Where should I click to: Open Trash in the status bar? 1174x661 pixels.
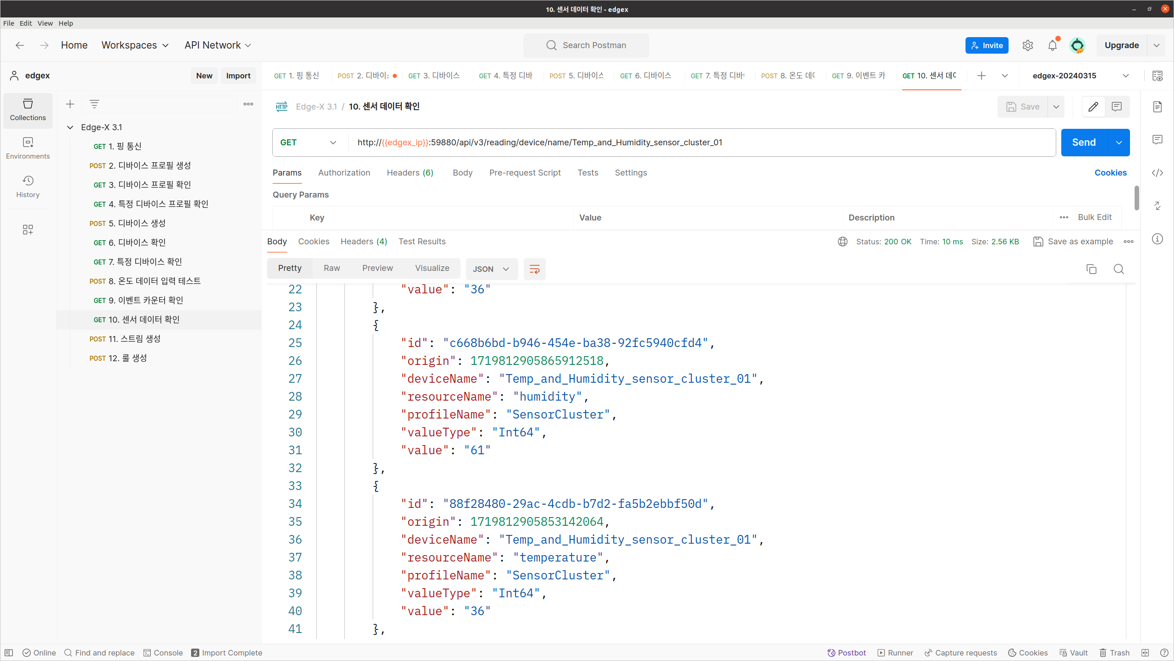(x=1114, y=653)
